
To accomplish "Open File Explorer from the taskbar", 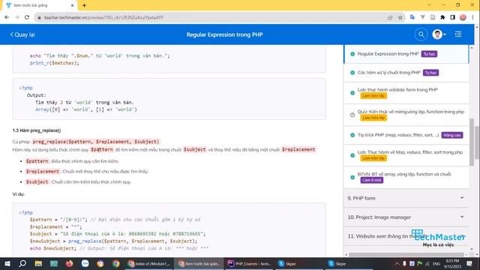I will 38,263.
